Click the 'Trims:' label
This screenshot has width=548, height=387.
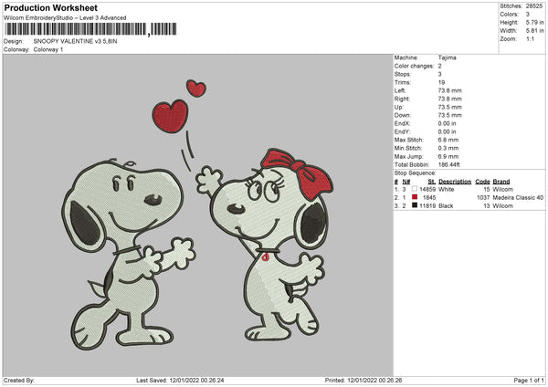coord(402,82)
